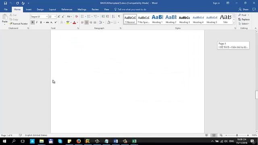The width and height of the screenshot is (258, 145).
Task: Switch to the Layout tab
Action: coord(52,10)
